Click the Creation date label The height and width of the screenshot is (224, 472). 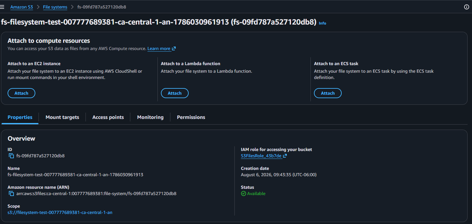click(x=255, y=168)
